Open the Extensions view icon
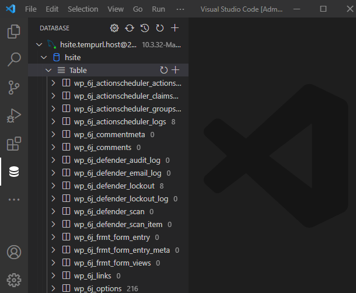Viewport: 356px width, 293px height. pyautogui.click(x=14, y=144)
